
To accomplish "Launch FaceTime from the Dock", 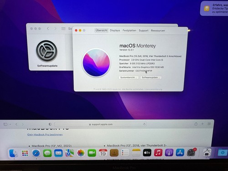I will click(x=92, y=153).
